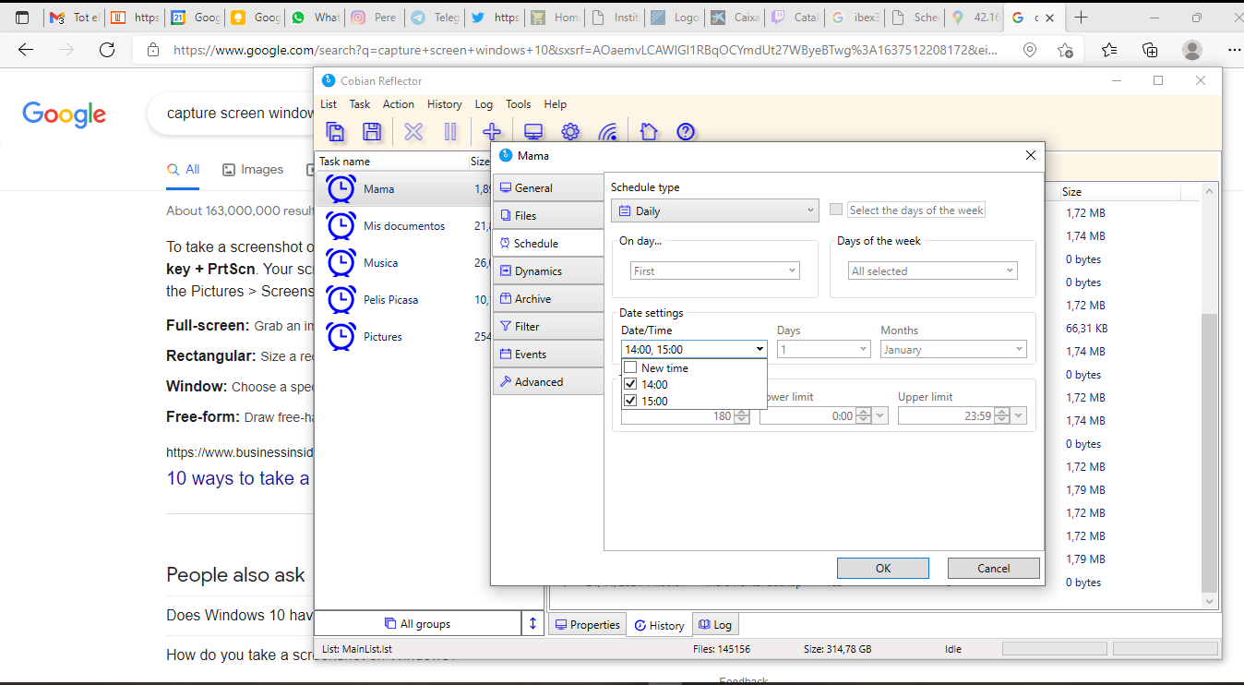Reload the page with the refresh icon
This screenshot has width=1244, height=685.
click(107, 50)
